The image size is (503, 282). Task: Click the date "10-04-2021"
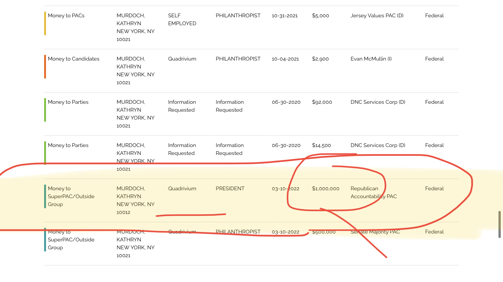(x=285, y=59)
